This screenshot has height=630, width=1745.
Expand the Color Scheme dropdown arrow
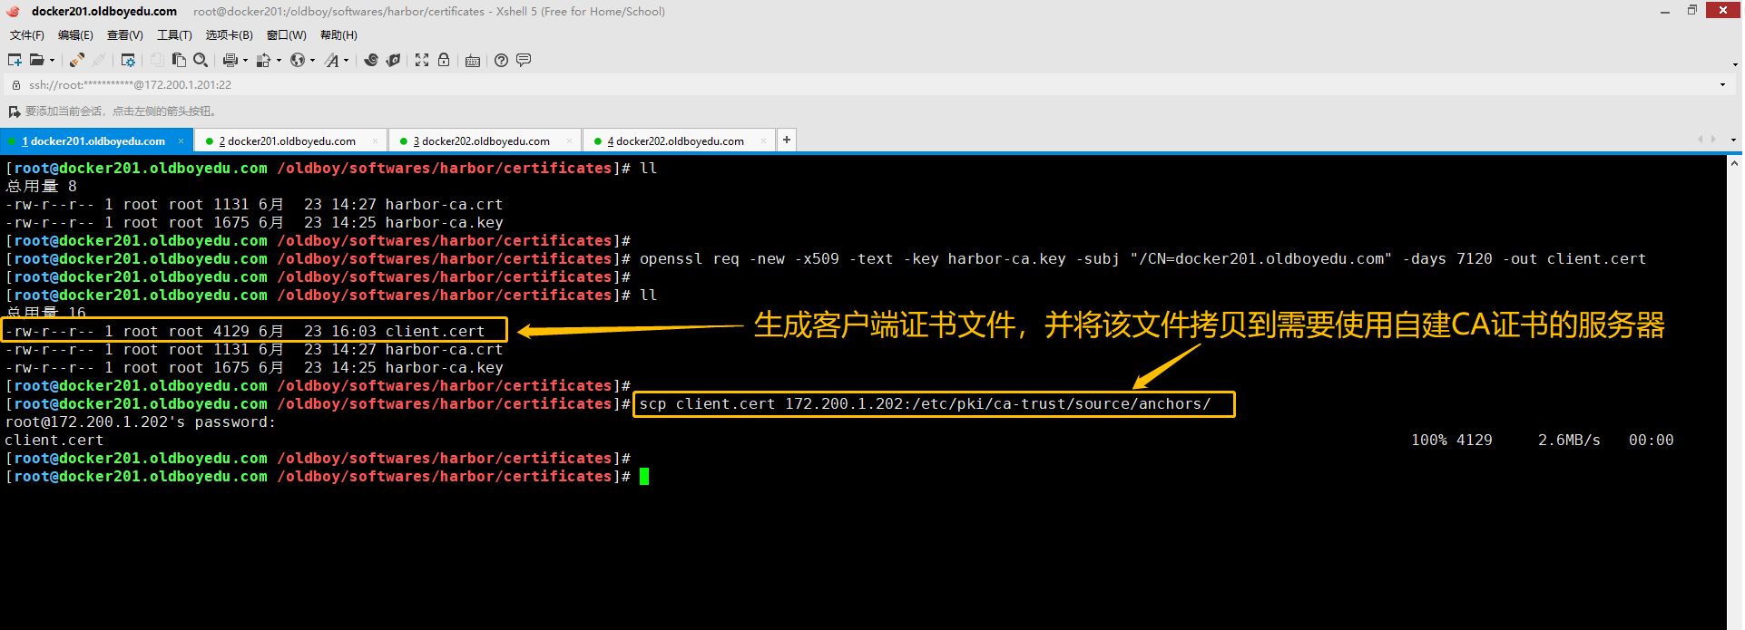point(279,61)
